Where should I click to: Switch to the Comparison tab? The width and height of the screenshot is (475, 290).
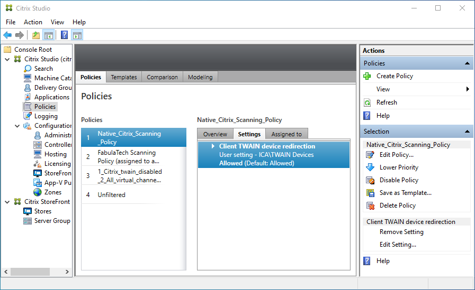[x=162, y=77]
